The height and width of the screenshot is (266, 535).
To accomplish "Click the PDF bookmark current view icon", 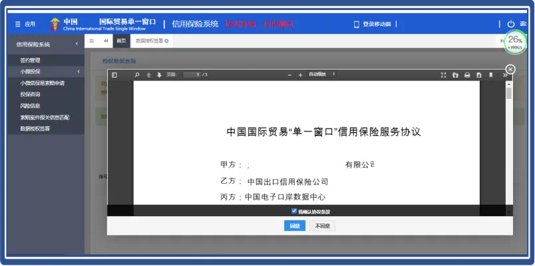I will [x=490, y=75].
